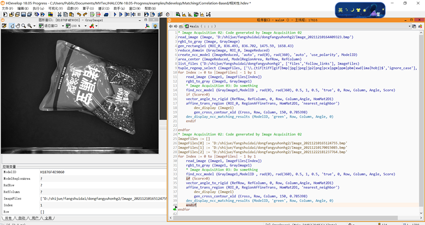Click the Copy icon in main toolbar
The width and height of the screenshot is (425, 225).
(x=65, y=14)
